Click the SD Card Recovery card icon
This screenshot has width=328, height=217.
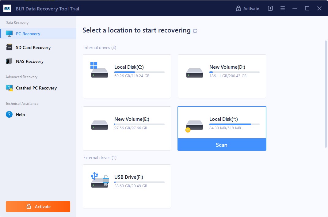pyautogui.click(x=9, y=47)
